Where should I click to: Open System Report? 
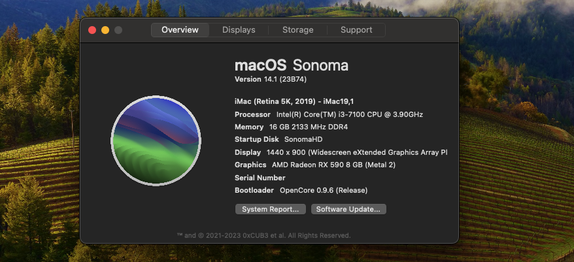(x=270, y=209)
